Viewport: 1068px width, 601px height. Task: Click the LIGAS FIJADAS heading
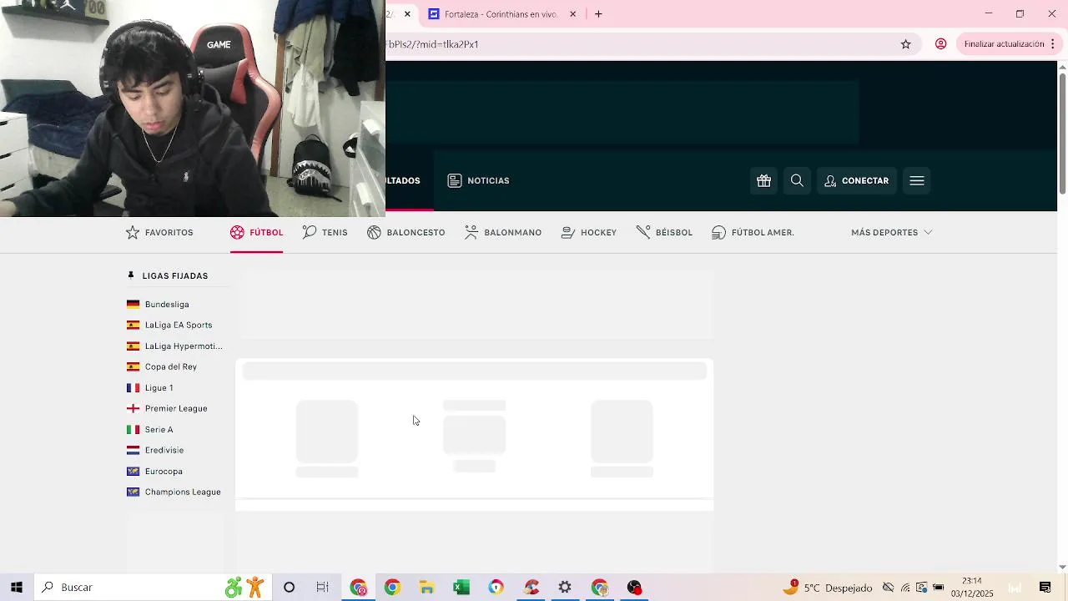click(x=175, y=275)
